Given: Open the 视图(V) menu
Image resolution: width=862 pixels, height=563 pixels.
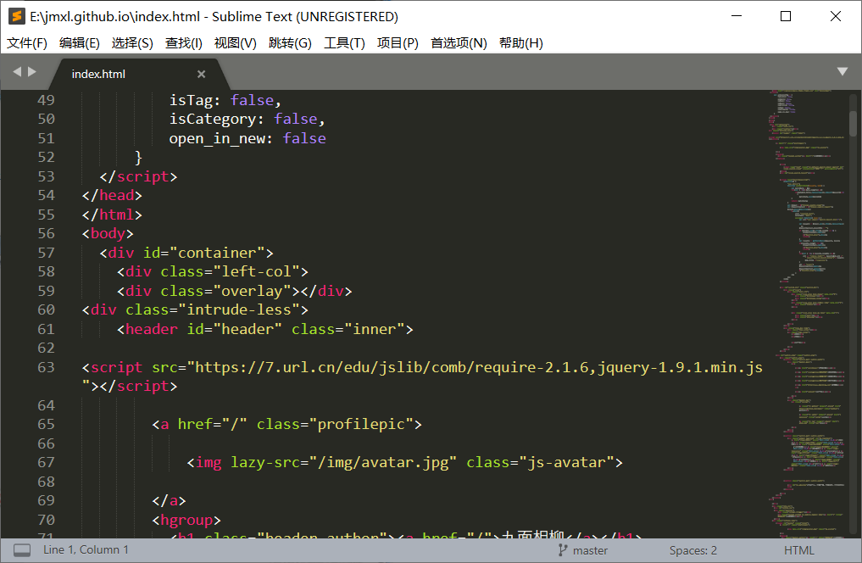Looking at the screenshot, I should pyautogui.click(x=236, y=43).
